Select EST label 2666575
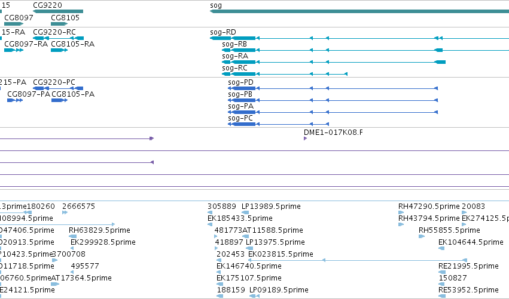Image resolution: width=509 pixels, height=299 pixels. click(x=78, y=206)
